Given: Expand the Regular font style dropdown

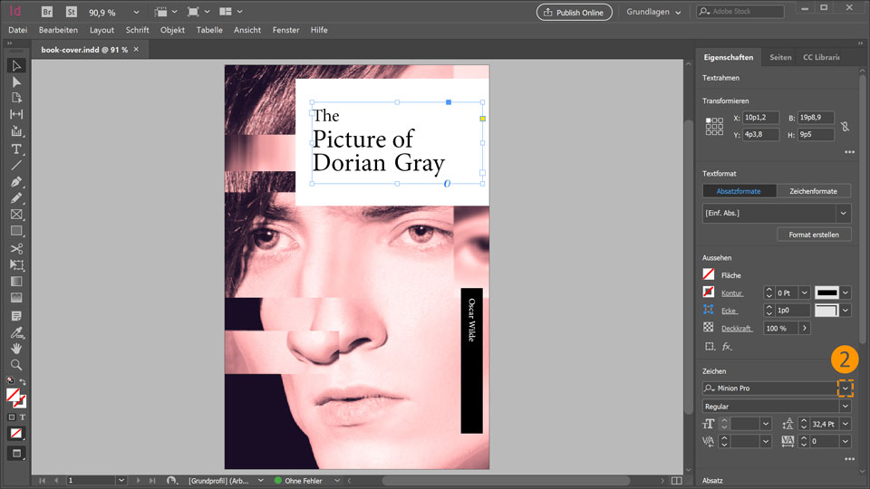Looking at the screenshot, I should coord(845,407).
